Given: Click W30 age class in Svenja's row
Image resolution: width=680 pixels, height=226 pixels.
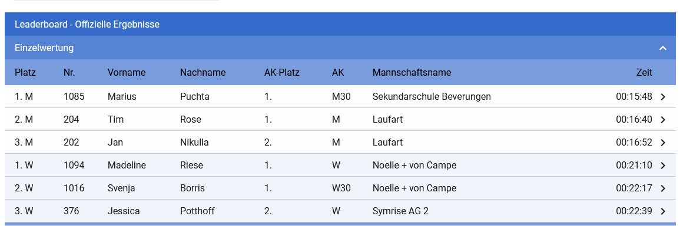Looking at the screenshot, I should 341,188.
